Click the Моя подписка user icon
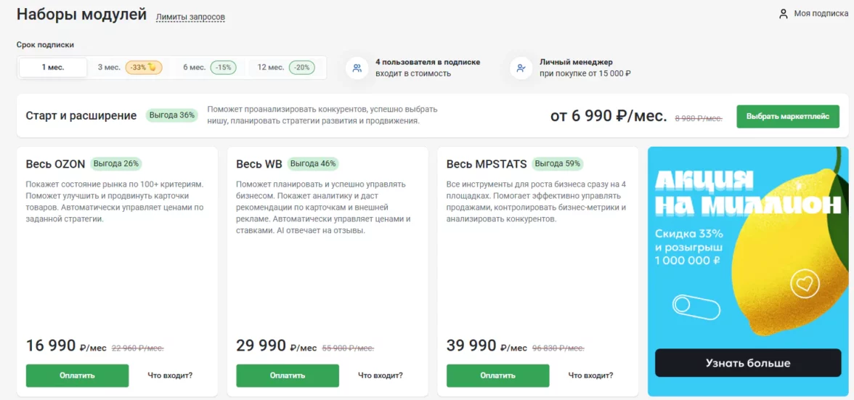The height and width of the screenshot is (400, 854). click(784, 14)
